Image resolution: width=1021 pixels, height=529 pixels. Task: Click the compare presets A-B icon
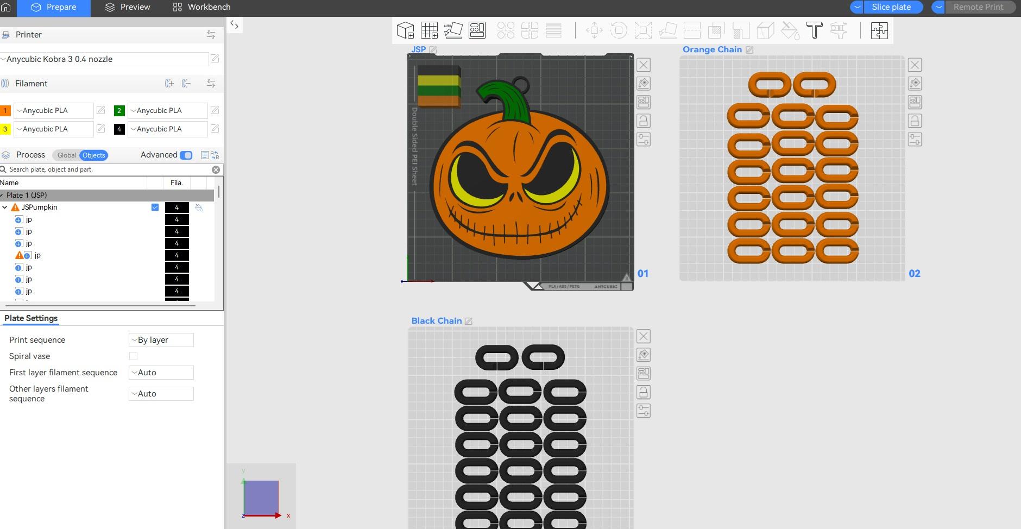coord(215,155)
